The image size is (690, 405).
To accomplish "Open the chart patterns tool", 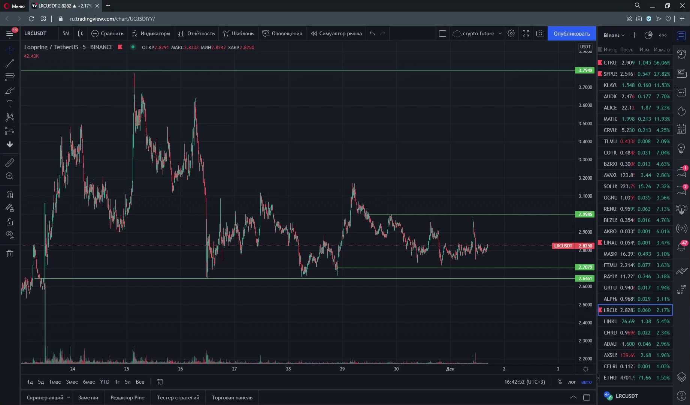I will point(10,117).
